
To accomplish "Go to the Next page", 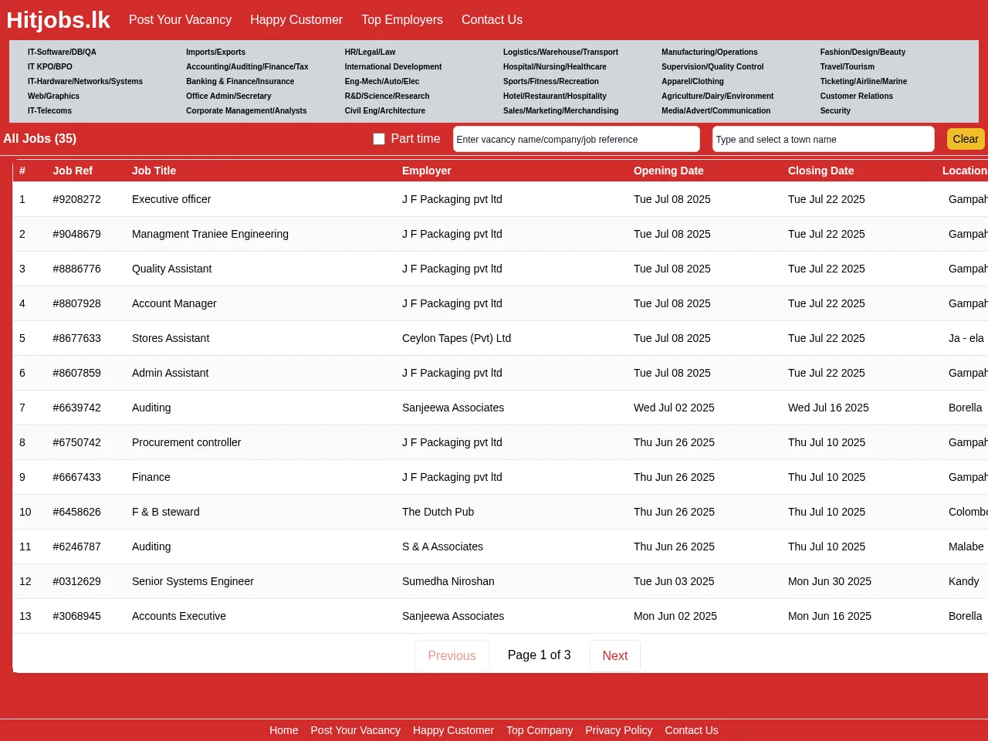I will coord(615,655).
